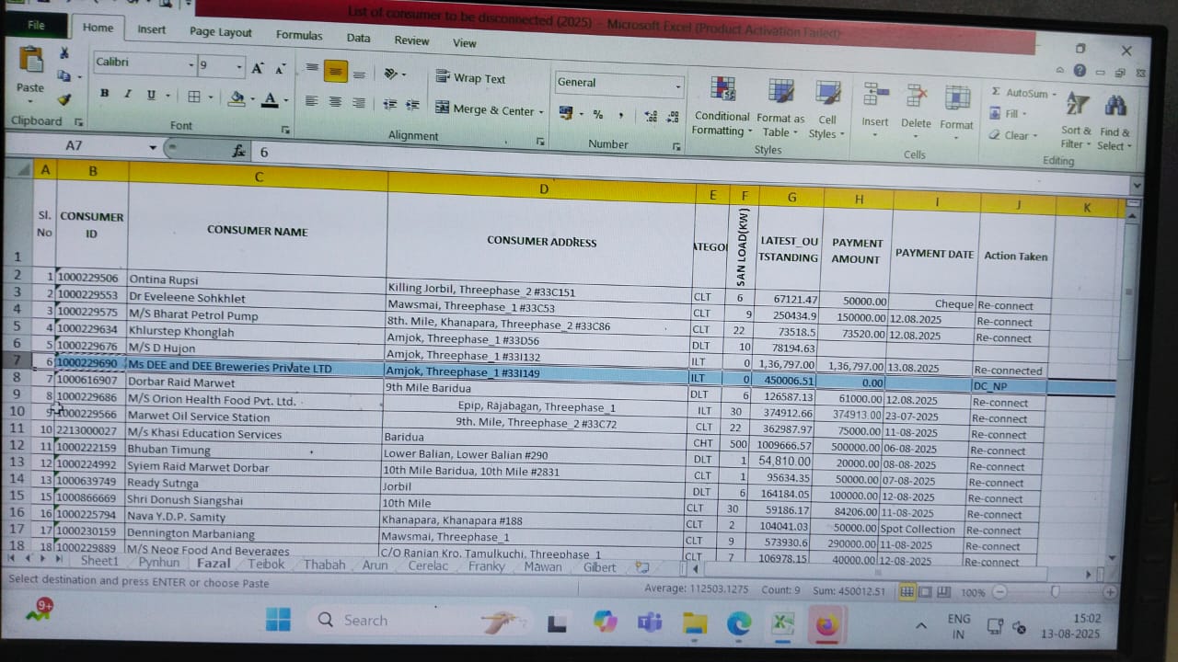The image size is (1178, 662).
Task: Apply Percent Style number format
Action: click(598, 115)
